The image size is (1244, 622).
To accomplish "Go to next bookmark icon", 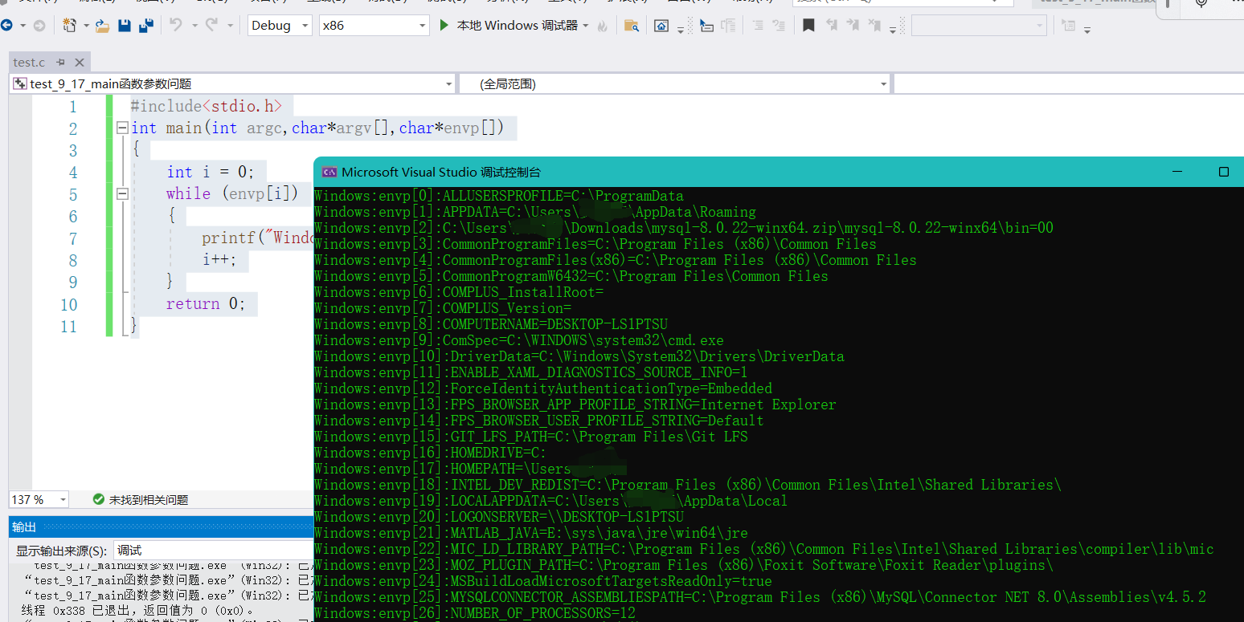I will (852, 26).
